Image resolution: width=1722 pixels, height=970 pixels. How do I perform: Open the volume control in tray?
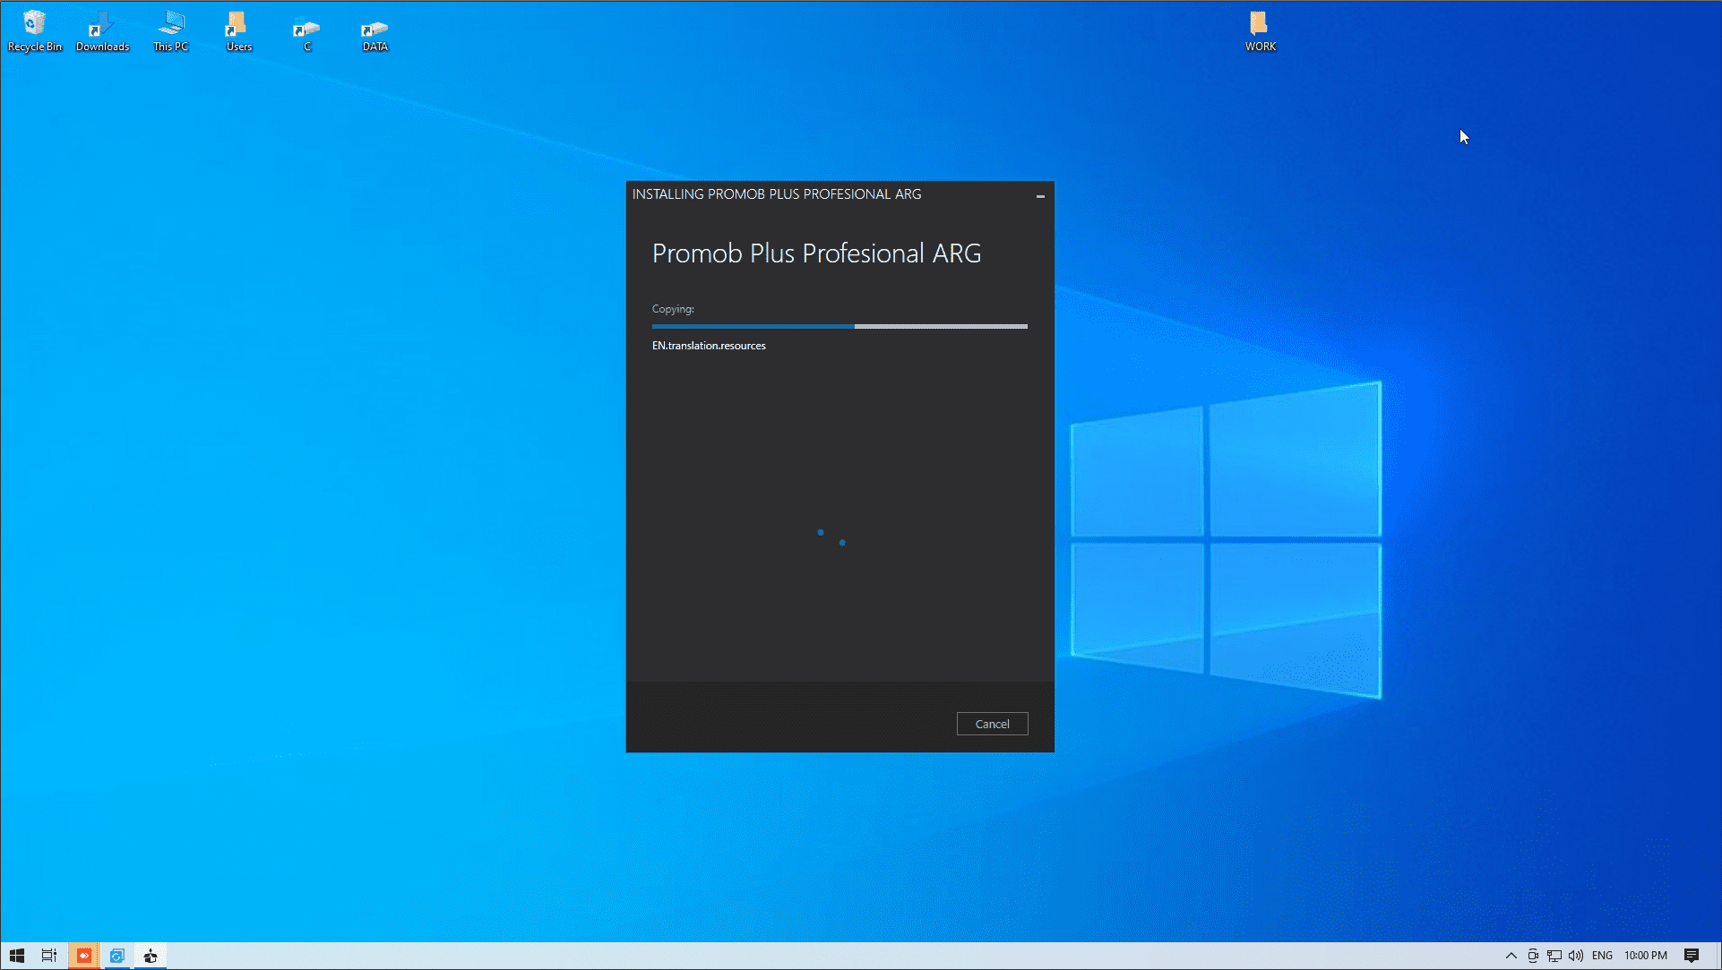[x=1576, y=956]
